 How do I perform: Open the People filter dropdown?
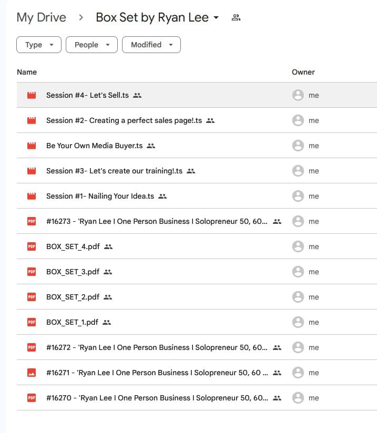[91, 45]
